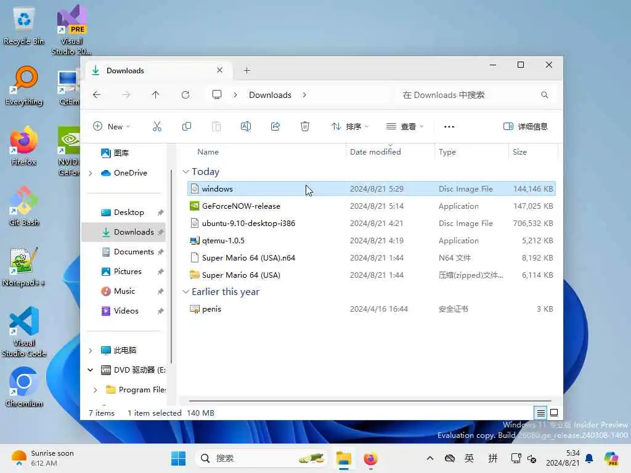Open the Firefox desktop shortcut
Viewport: 631px width, 473px height.
coord(24,146)
